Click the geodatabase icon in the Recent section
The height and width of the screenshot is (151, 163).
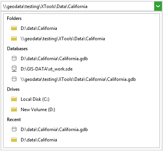[14, 129]
